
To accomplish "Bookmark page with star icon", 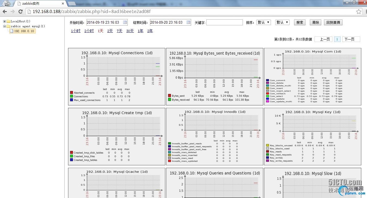I will (x=359, y=11).
